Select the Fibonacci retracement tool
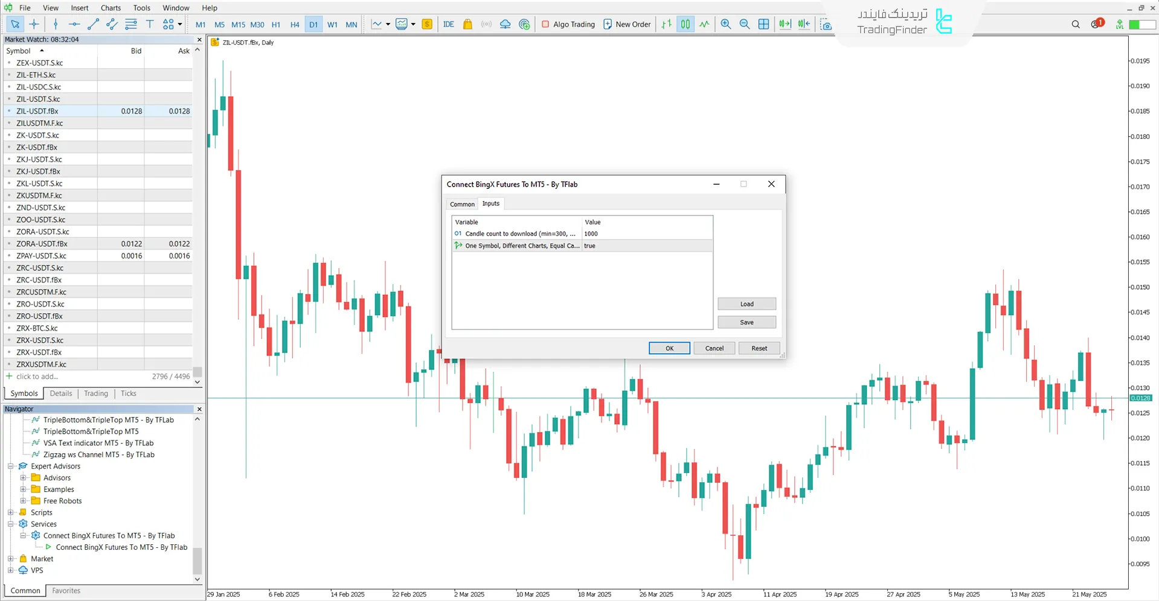The height and width of the screenshot is (601, 1159). pos(130,24)
